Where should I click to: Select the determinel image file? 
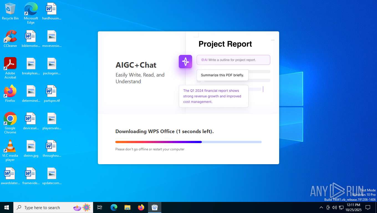point(31,94)
